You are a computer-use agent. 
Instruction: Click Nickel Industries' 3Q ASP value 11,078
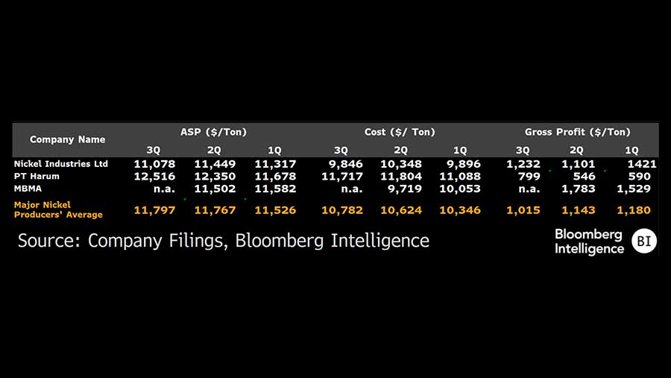(x=154, y=164)
